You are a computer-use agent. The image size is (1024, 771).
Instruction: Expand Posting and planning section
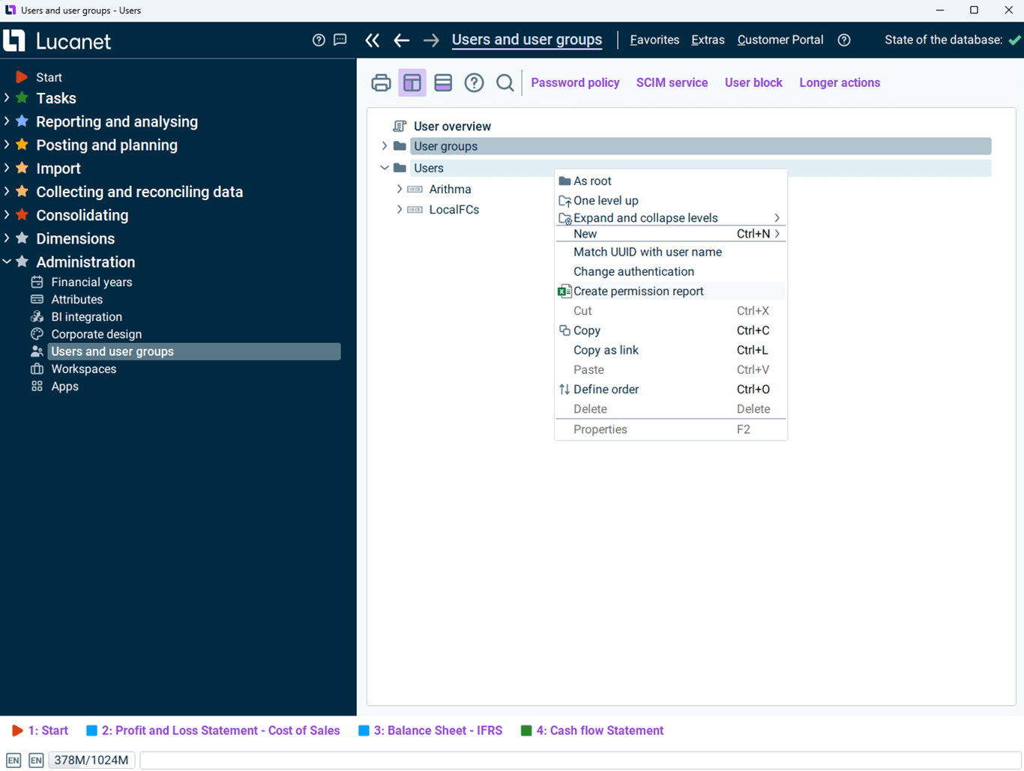[x=7, y=145]
